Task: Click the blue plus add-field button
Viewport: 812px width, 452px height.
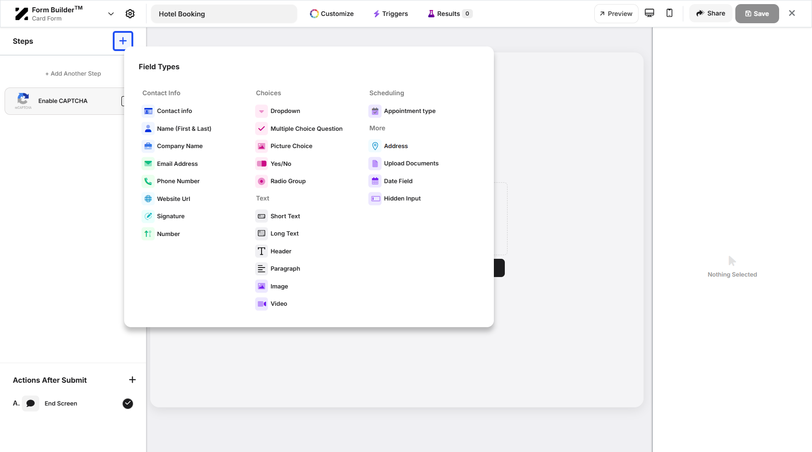Action: pyautogui.click(x=123, y=41)
